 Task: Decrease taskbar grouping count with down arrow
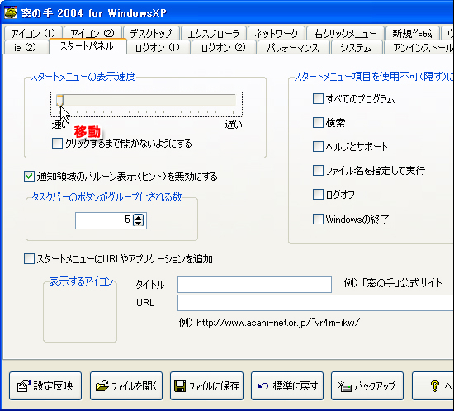click(138, 224)
